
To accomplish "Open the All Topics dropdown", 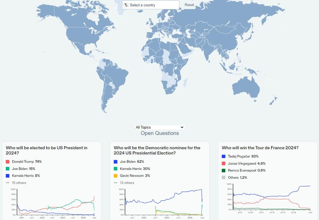I will tap(159, 127).
